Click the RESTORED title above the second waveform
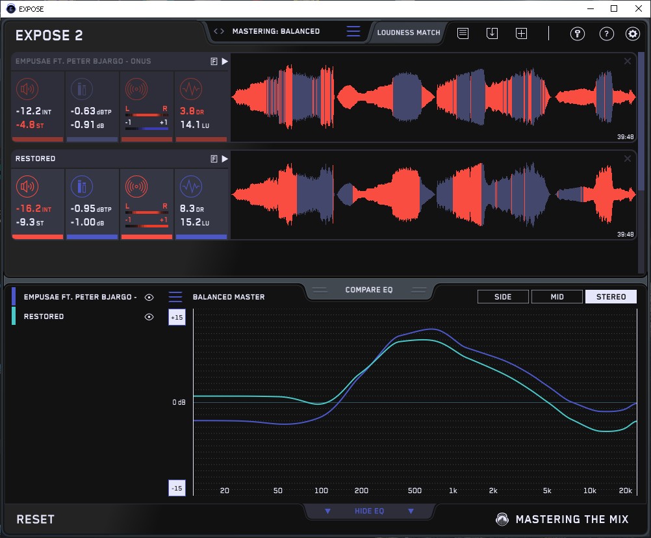The height and width of the screenshot is (538, 651). 35,159
